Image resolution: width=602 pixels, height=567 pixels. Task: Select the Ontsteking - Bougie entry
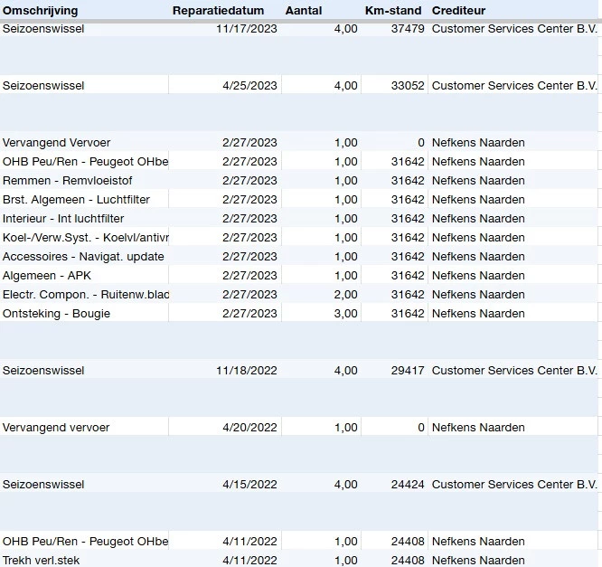point(56,314)
